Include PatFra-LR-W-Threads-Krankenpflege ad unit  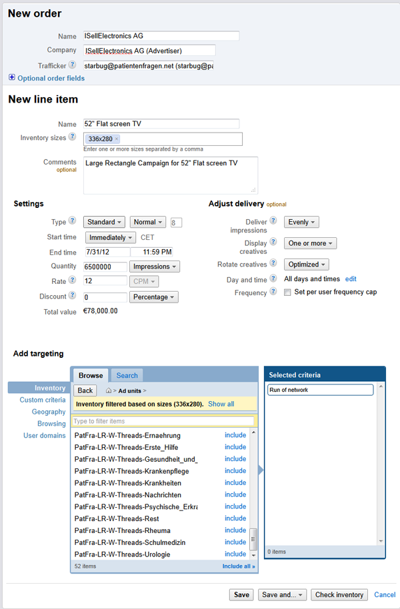tap(235, 470)
